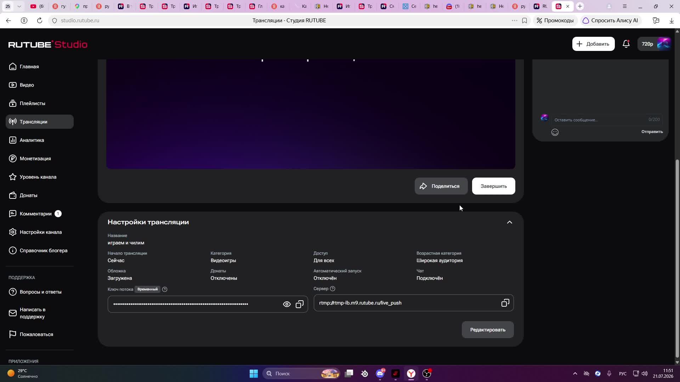Open Донаты wallet icon item
Viewport: 680px width, 382px height.
[x=40, y=195]
